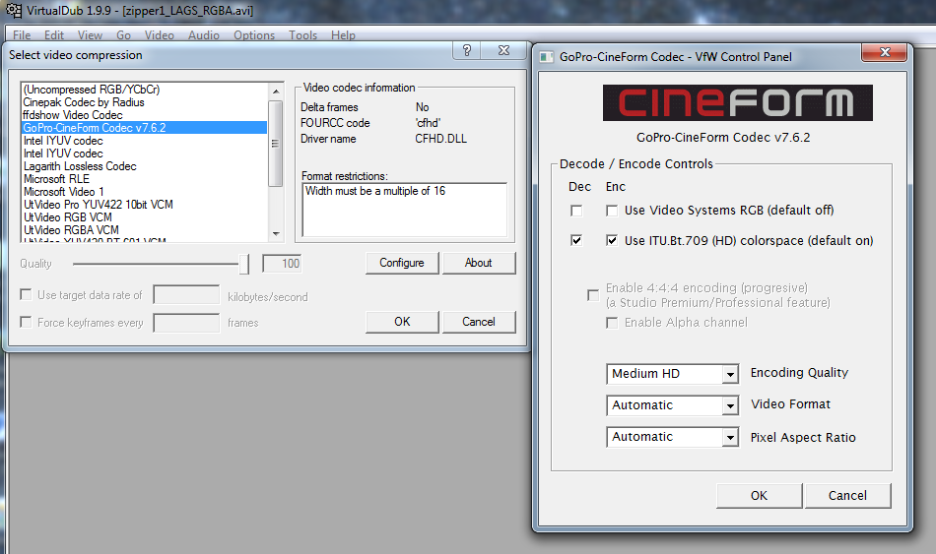Open the Help menu
Viewport: 936px width, 554px height.
point(343,35)
